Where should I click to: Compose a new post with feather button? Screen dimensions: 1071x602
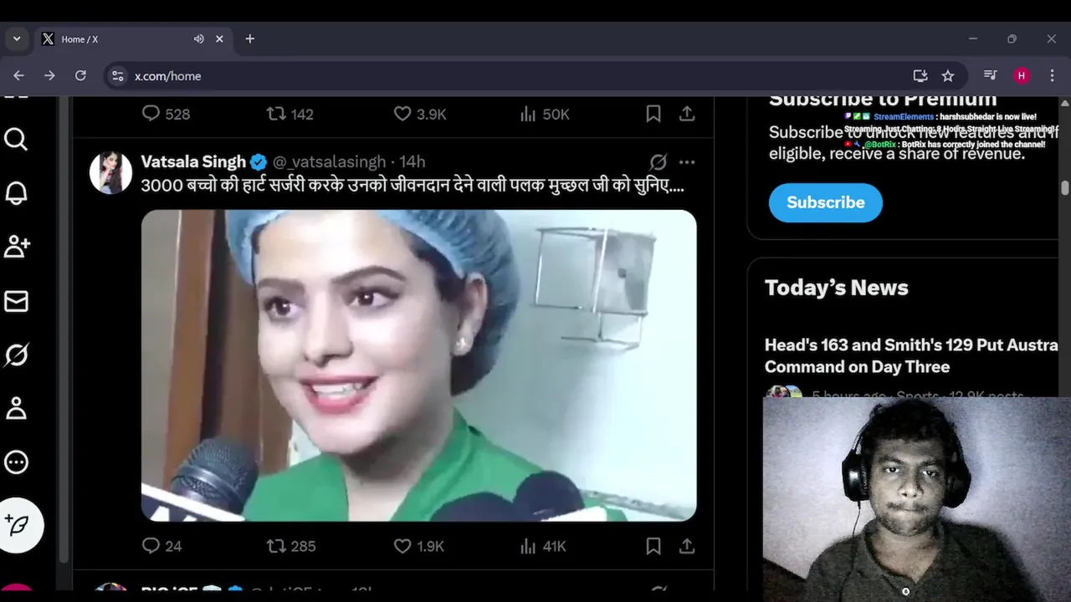tap(18, 525)
